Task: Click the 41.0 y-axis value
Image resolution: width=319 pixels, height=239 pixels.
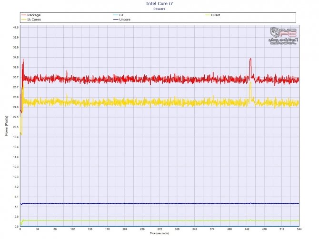Action: [16, 28]
